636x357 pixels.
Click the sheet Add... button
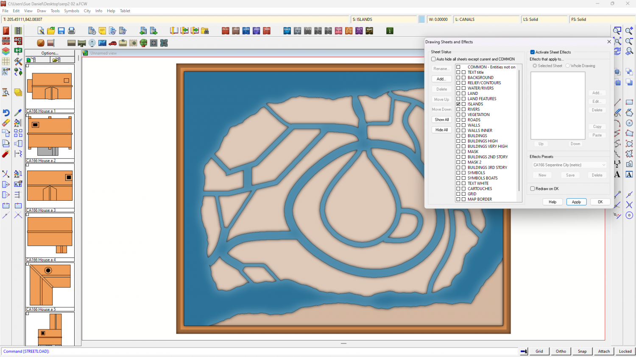coord(442,79)
